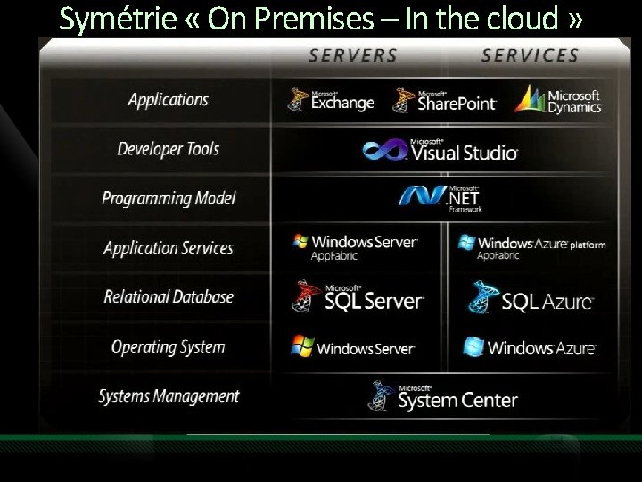
Task: Click the System Center logo icon
Action: coord(381,395)
